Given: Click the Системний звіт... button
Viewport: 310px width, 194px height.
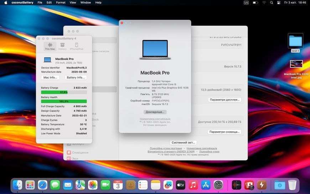Looking at the screenshot, I should pos(183,143).
